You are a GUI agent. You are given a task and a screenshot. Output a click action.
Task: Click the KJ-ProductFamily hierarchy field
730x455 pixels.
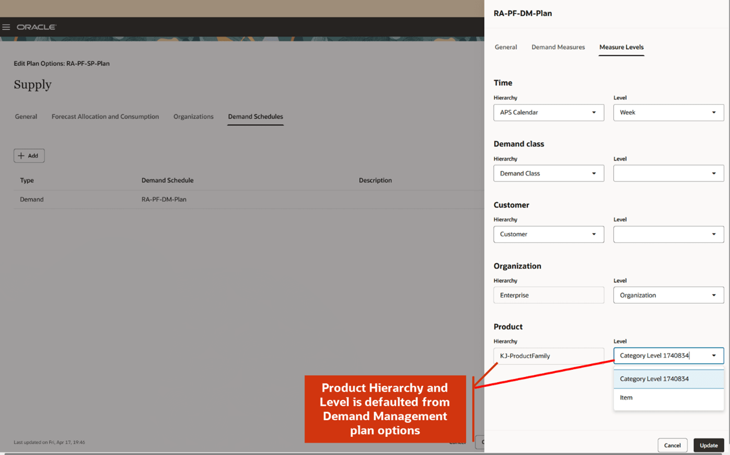(x=549, y=356)
